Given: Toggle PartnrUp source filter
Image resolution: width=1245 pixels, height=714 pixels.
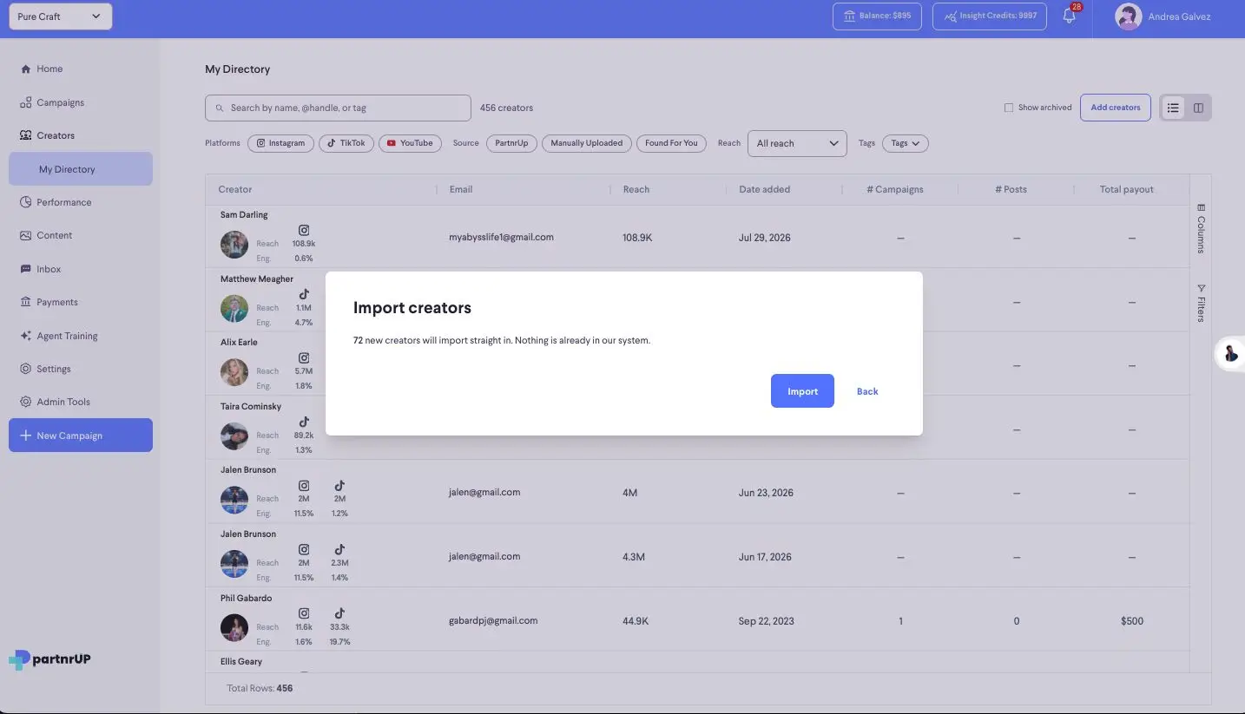Looking at the screenshot, I should point(511,143).
